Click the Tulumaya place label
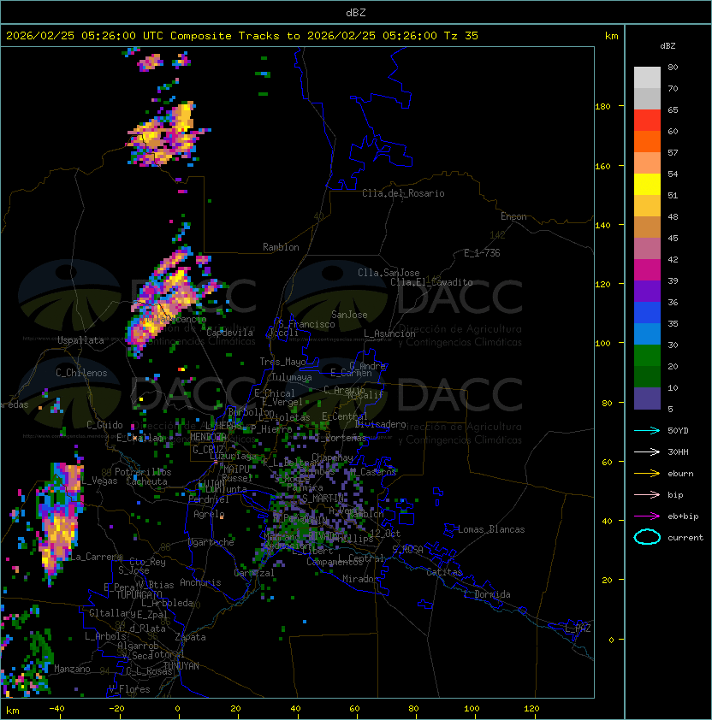The image size is (712, 720). point(292,377)
